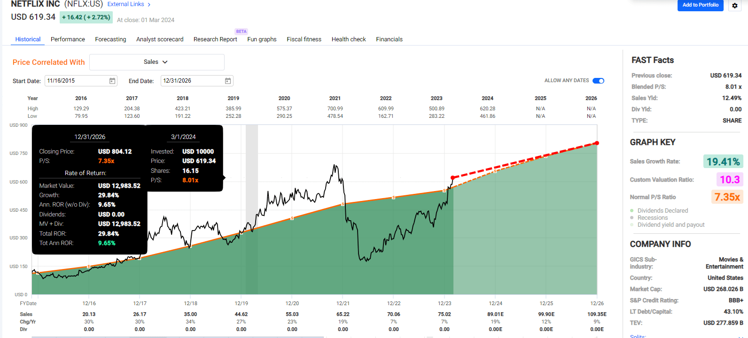Click the External Links arrow icon
The width and height of the screenshot is (748, 338).
point(149,4)
